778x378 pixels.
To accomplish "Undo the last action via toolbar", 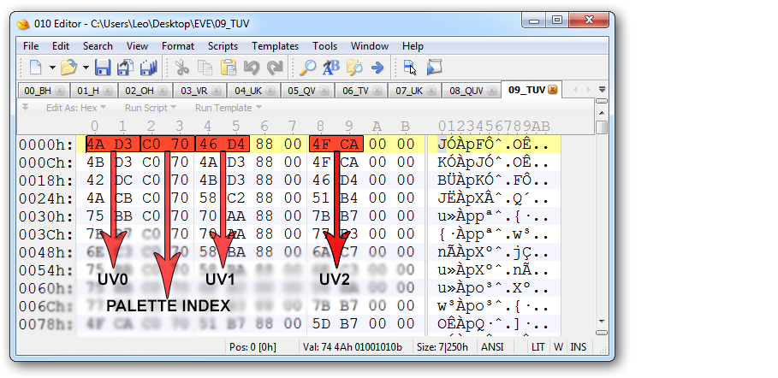I will (x=252, y=67).
